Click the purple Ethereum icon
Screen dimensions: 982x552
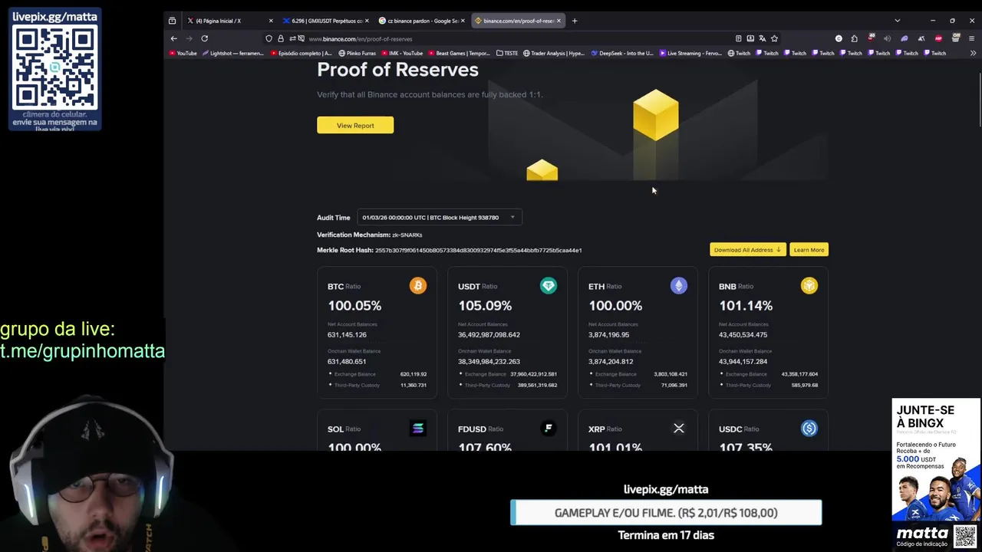tap(678, 286)
